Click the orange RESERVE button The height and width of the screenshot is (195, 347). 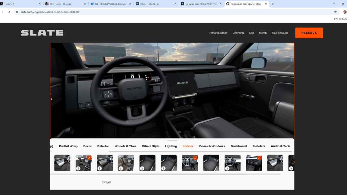click(309, 33)
